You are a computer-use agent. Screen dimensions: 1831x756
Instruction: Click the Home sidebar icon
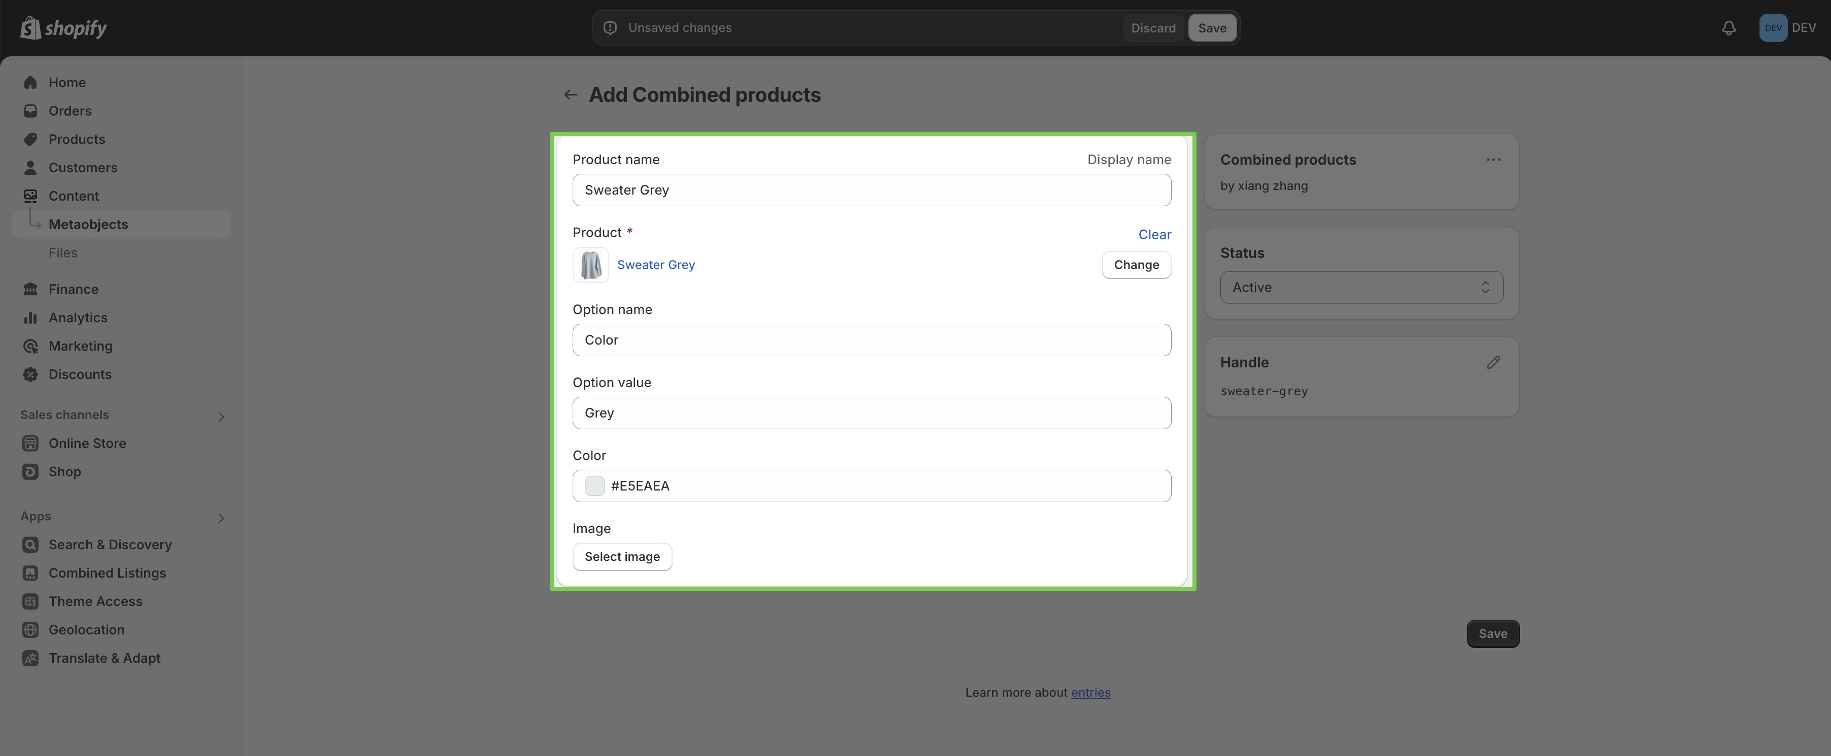(x=30, y=83)
